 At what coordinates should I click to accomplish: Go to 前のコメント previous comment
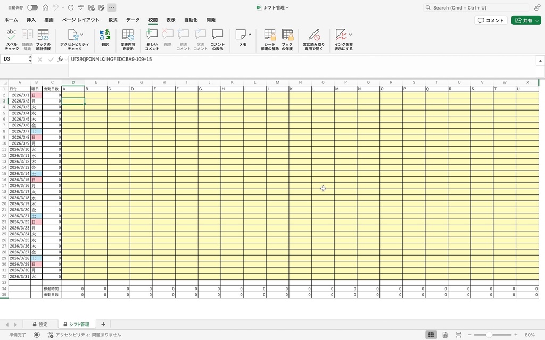(x=183, y=39)
